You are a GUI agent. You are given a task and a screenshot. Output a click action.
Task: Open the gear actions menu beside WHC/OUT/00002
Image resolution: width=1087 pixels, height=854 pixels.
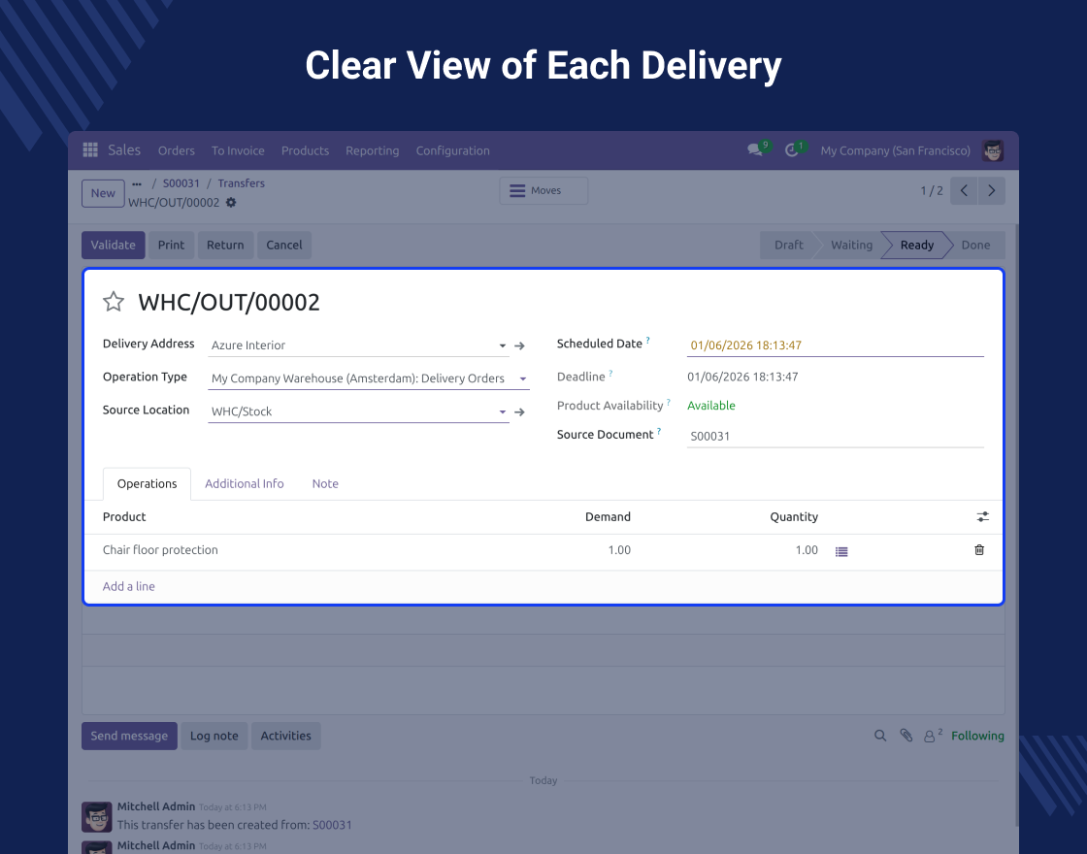pos(231,203)
